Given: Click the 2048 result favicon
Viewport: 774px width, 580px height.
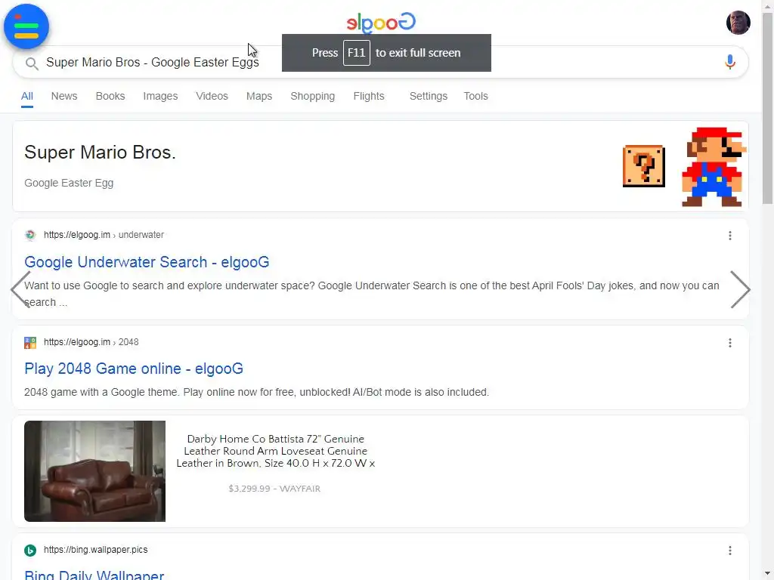Looking at the screenshot, I should [30, 342].
